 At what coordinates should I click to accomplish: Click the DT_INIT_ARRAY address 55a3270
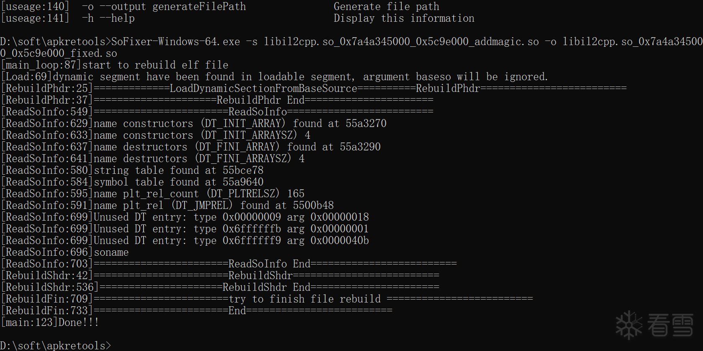coord(366,124)
